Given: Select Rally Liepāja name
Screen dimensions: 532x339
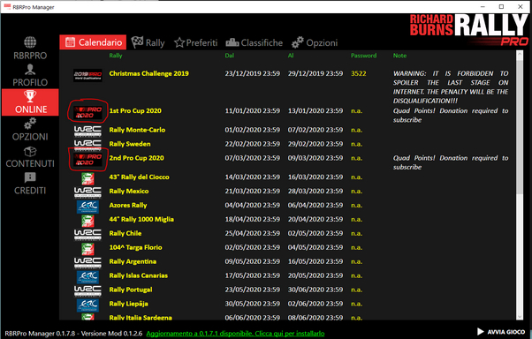Looking at the screenshot, I should [x=129, y=304].
